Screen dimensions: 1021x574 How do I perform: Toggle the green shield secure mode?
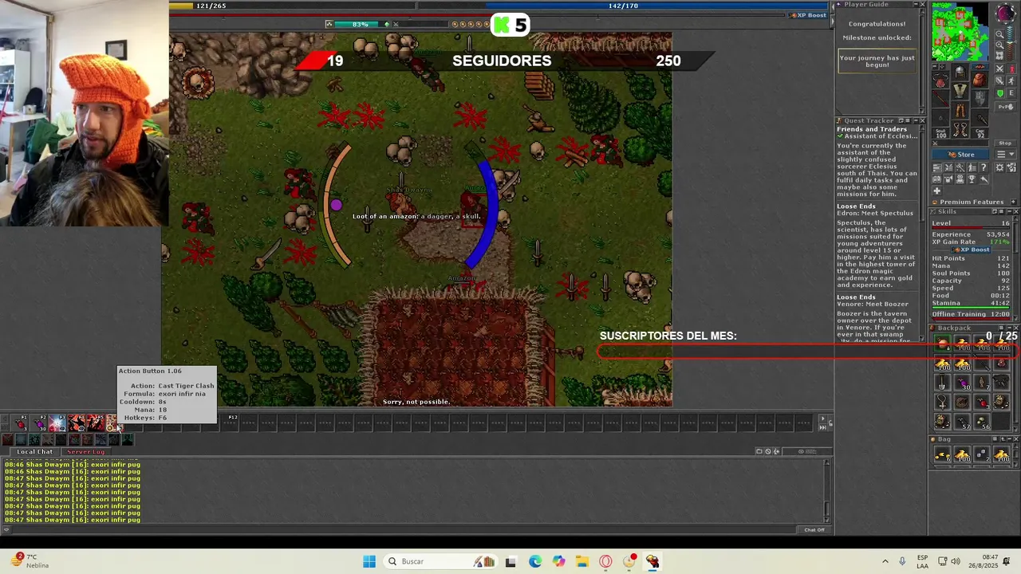coord(999,93)
